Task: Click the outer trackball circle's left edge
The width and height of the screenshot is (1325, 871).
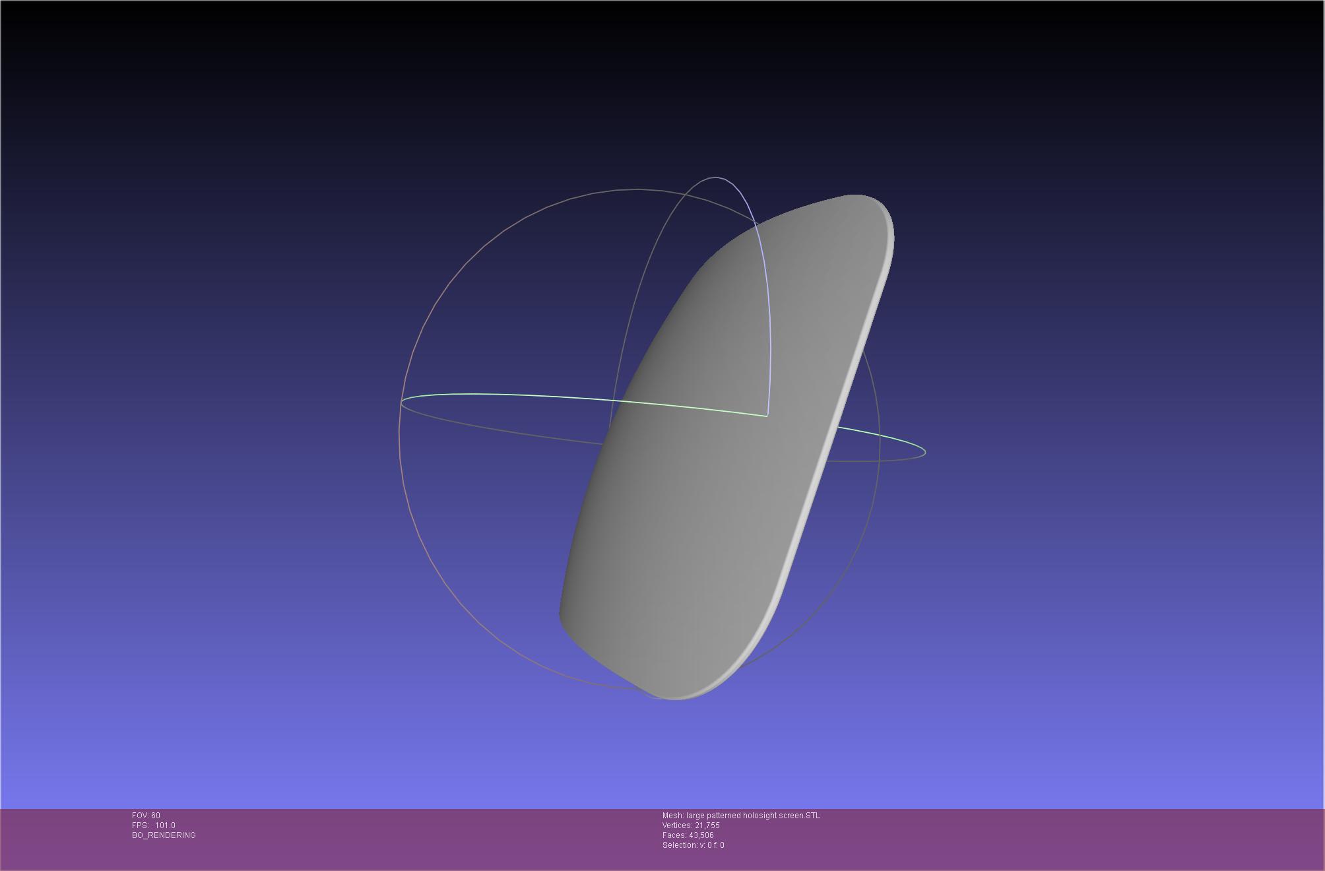Action: [x=400, y=435]
